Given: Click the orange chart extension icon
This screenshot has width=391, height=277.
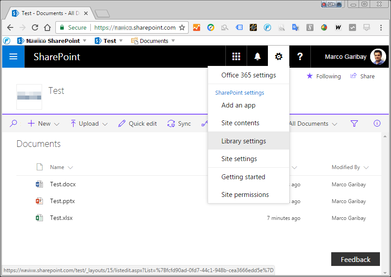Looking at the screenshot, I should click(x=197, y=27).
